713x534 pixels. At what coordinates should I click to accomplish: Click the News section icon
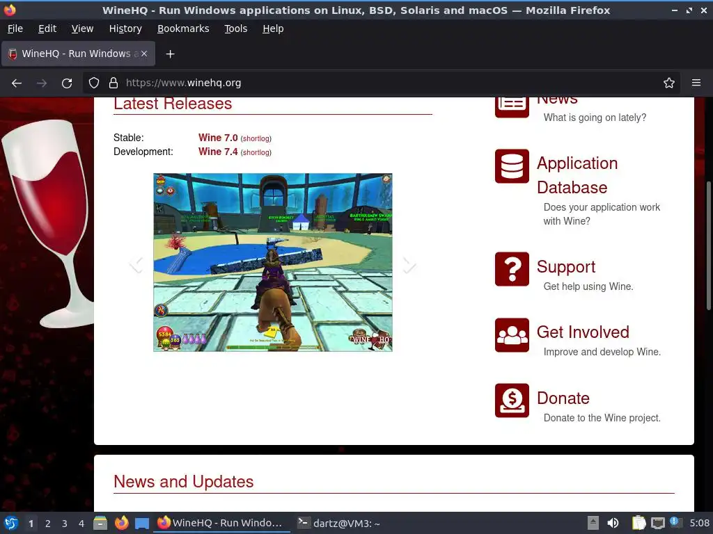tap(512, 106)
